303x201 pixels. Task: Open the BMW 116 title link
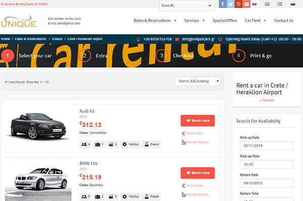88,163
